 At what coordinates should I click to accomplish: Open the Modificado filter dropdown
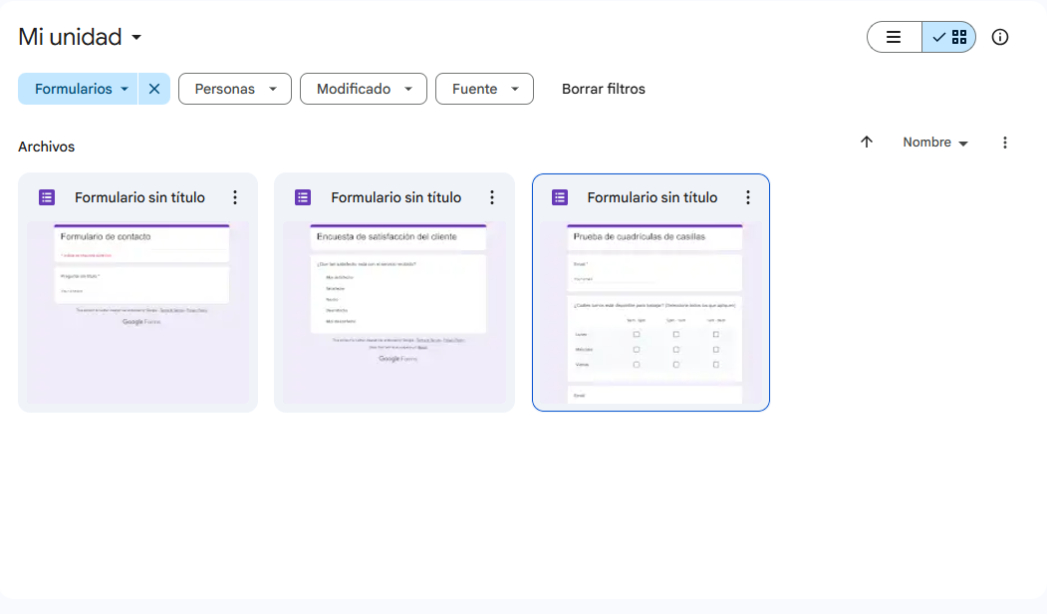click(363, 89)
